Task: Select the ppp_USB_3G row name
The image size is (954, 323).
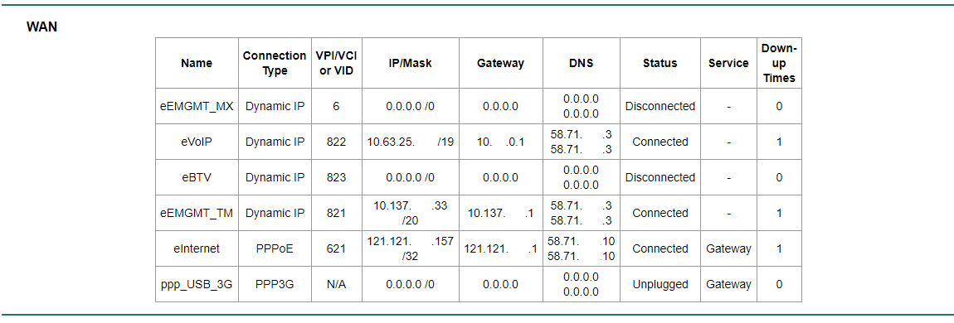Action: [197, 284]
